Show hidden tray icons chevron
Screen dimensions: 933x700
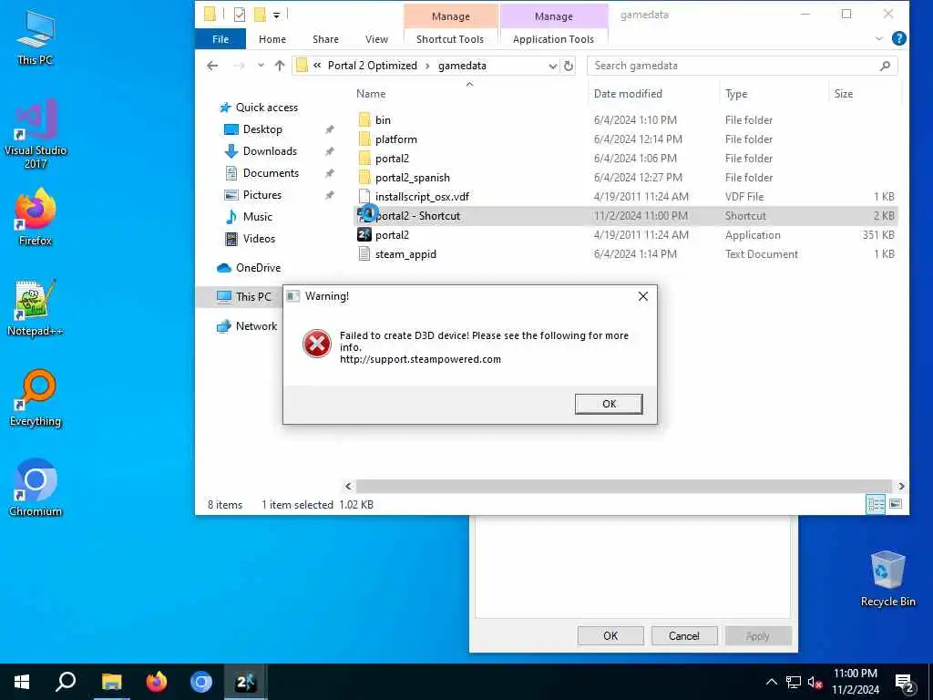pos(771,682)
